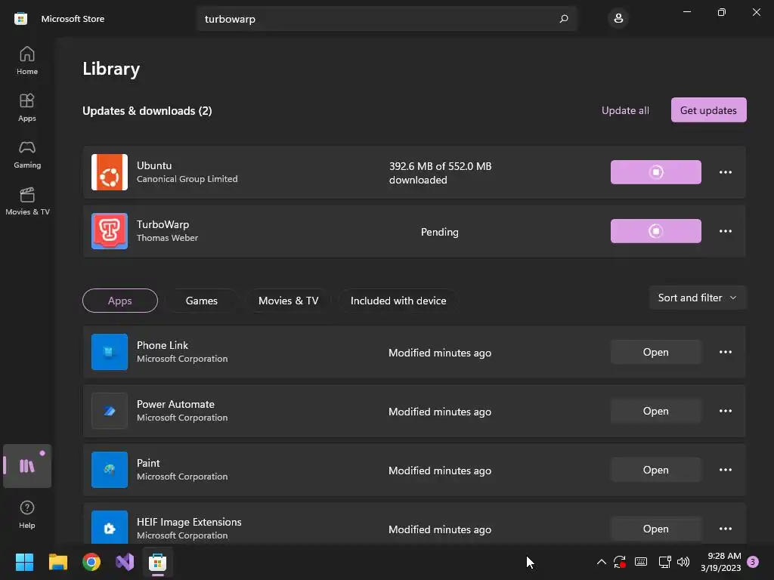Open File Explorer from the taskbar
Viewport: 774px width, 580px height.
pos(57,562)
